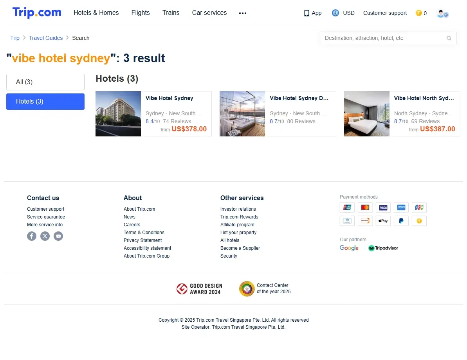
Task: Open Privacy Statement link
Action: [142, 240]
